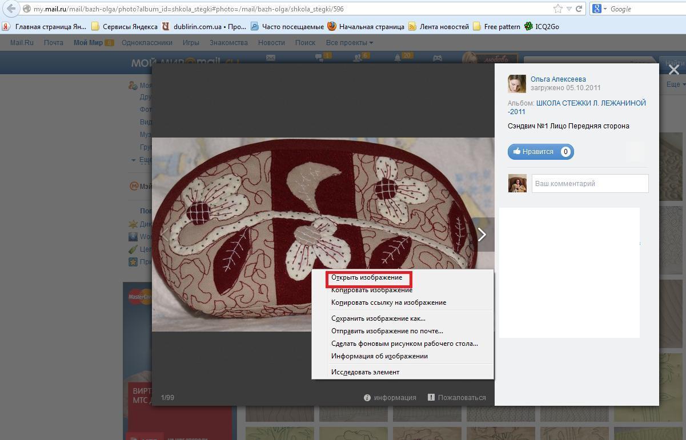Choose Копировать изображение from the context menu
The image size is (686, 440).
pos(372,290)
